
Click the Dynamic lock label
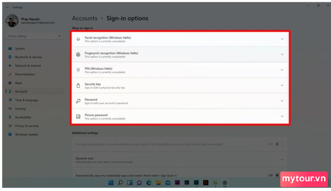pyautogui.click(x=85, y=158)
